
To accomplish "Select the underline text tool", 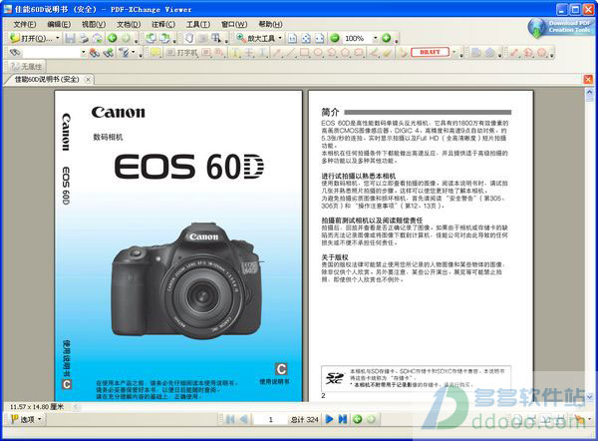I will [x=263, y=53].
